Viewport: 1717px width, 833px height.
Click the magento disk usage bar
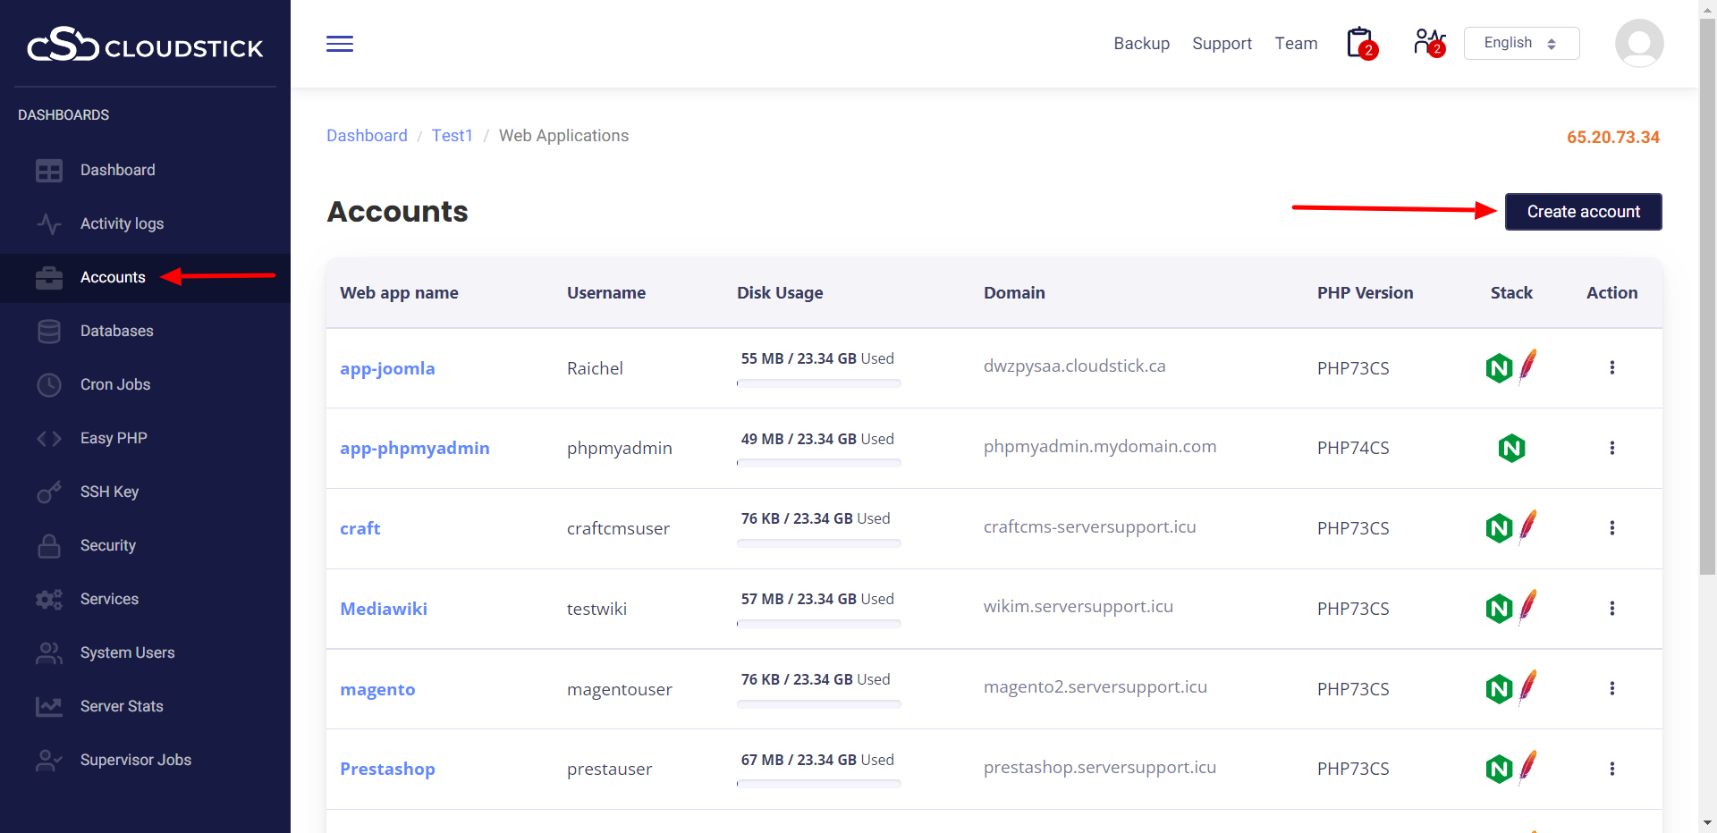pyautogui.click(x=818, y=704)
